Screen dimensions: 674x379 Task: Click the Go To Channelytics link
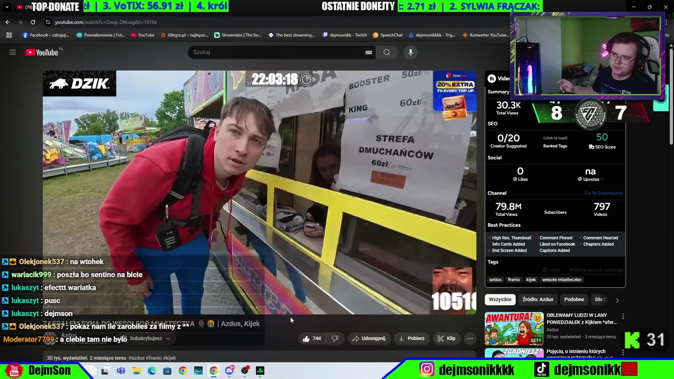click(603, 193)
